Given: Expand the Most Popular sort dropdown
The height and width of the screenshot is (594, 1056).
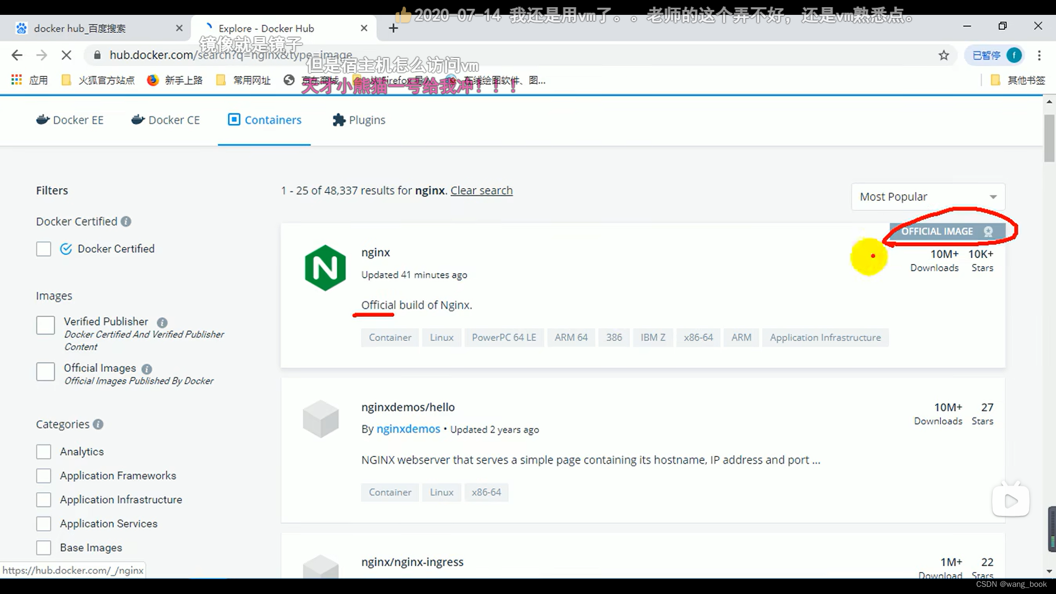Looking at the screenshot, I should (928, 197).
